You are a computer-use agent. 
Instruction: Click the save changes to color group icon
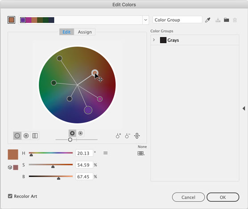coord(218,20)
